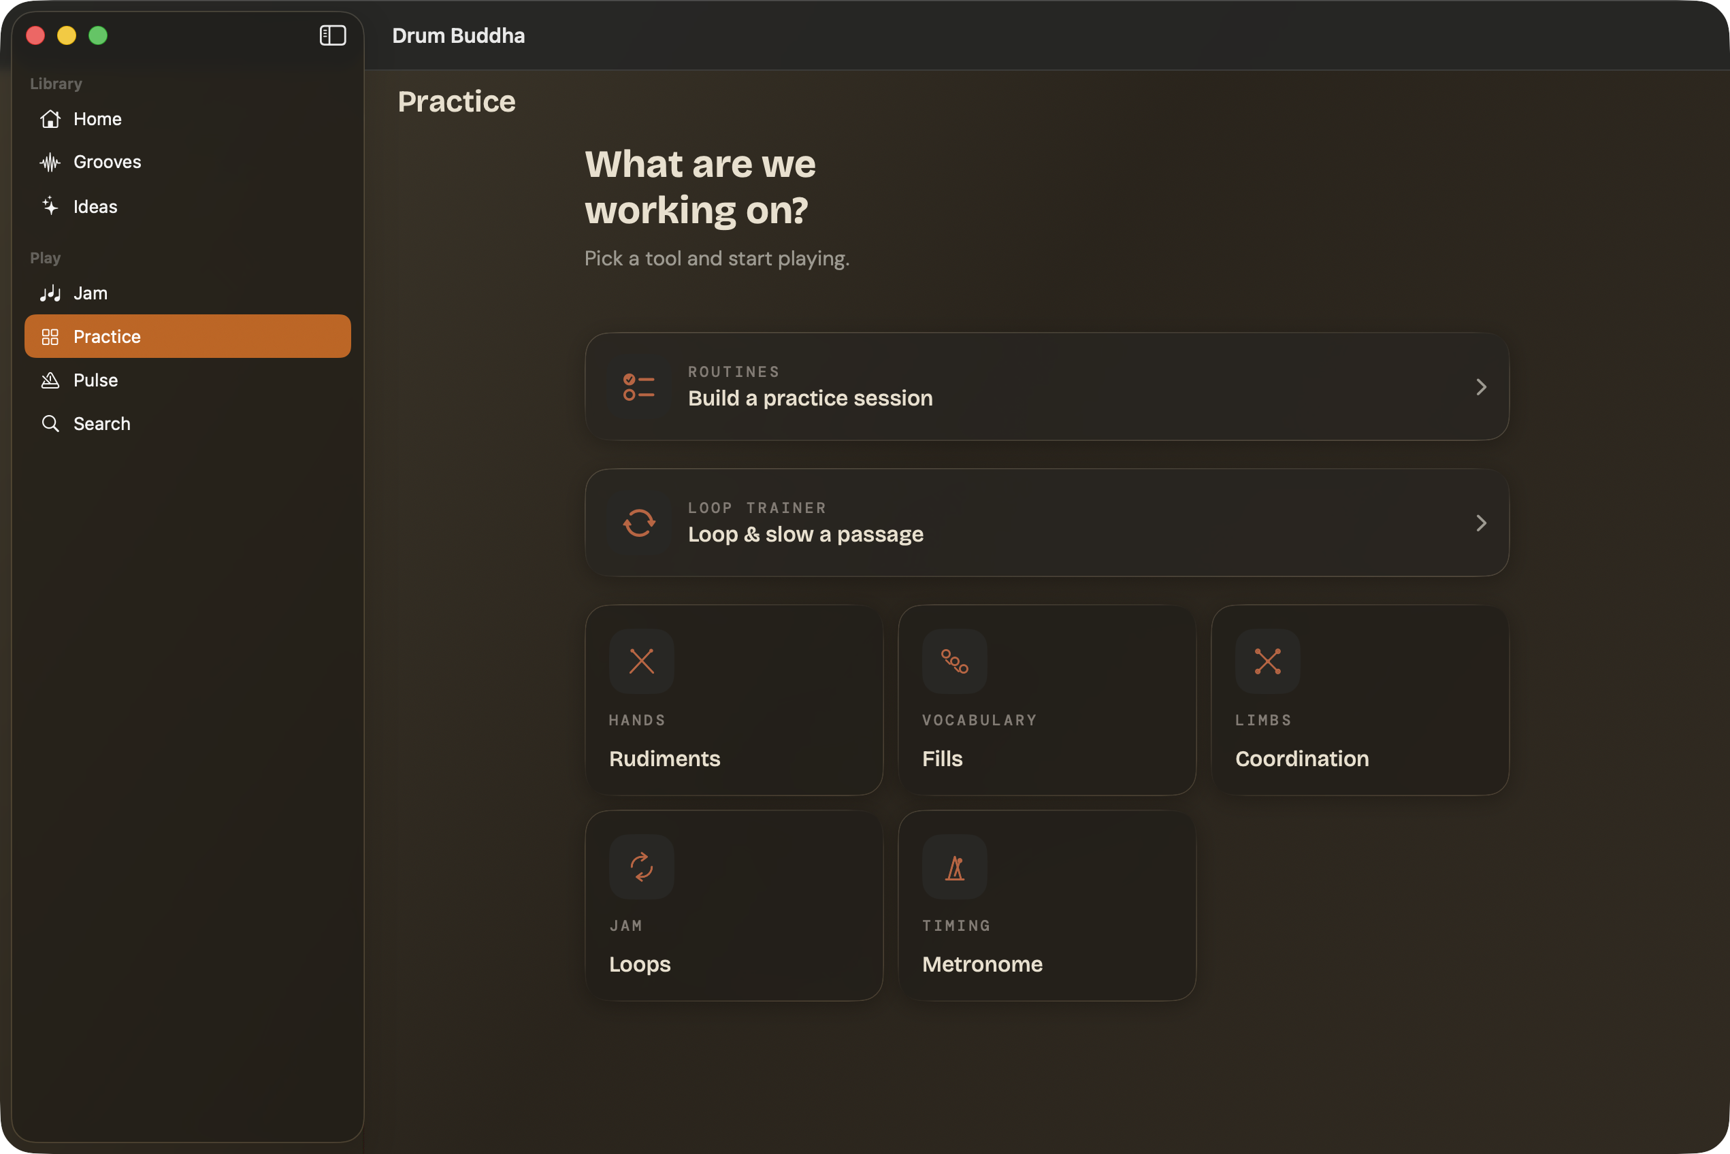
Task: Click the Coordination limbs cross icon
Action: [1267, 661]
